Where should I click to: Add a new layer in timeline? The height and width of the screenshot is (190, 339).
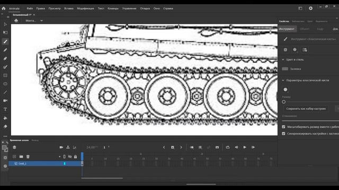click(14, 157)
